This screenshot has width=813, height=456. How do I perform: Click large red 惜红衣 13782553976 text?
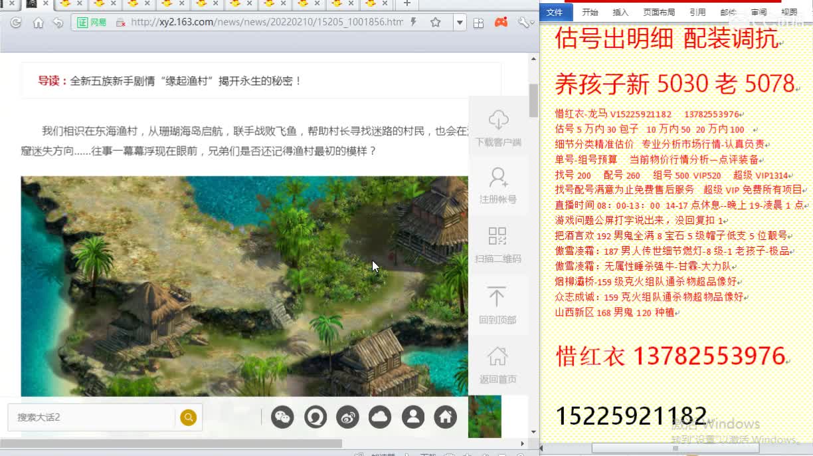coord(670,356)
